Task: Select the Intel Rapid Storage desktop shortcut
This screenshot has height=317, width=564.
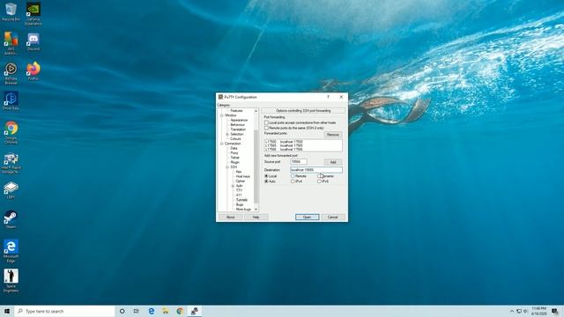Action: 11,163
